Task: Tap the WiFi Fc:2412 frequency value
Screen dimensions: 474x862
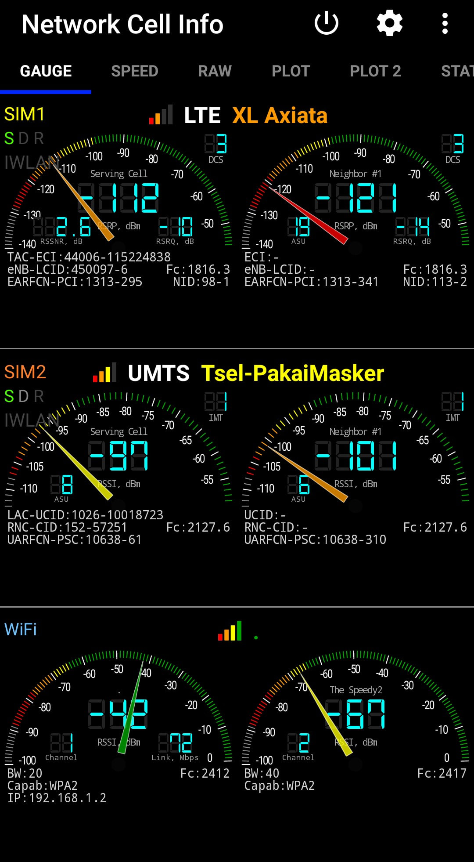Action: [205, 773]
